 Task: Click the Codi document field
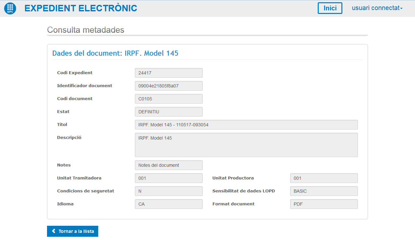click(169, 99)
